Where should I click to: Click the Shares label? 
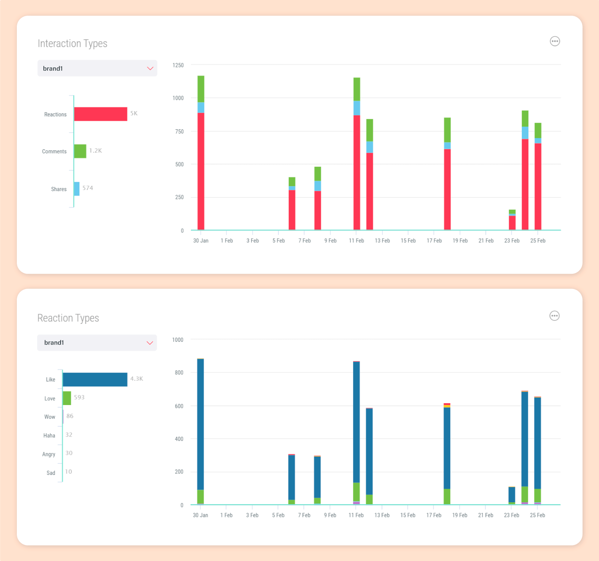pyautogui.click(x=59, y=189)
